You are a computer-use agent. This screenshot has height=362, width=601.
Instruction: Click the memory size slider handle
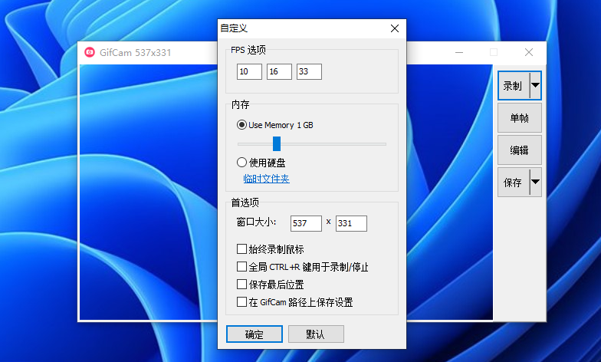click(x=276, y=144)
